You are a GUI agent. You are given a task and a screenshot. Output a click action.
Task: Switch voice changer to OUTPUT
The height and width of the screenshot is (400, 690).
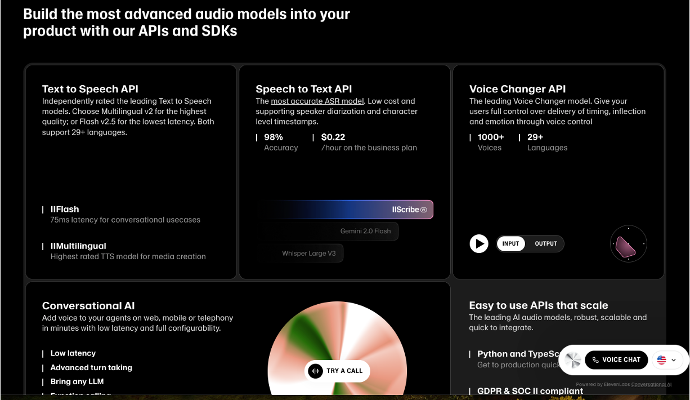[545, 244]
